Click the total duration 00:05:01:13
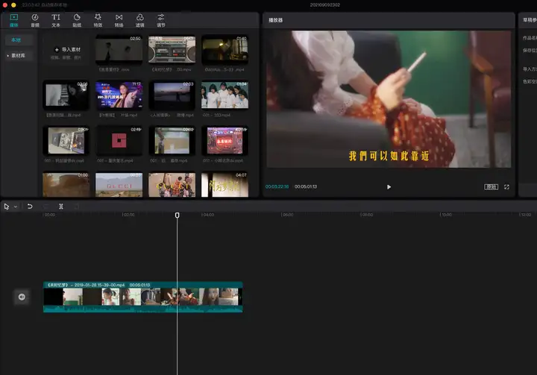This screenshot has height=375, width=537. 306,186
